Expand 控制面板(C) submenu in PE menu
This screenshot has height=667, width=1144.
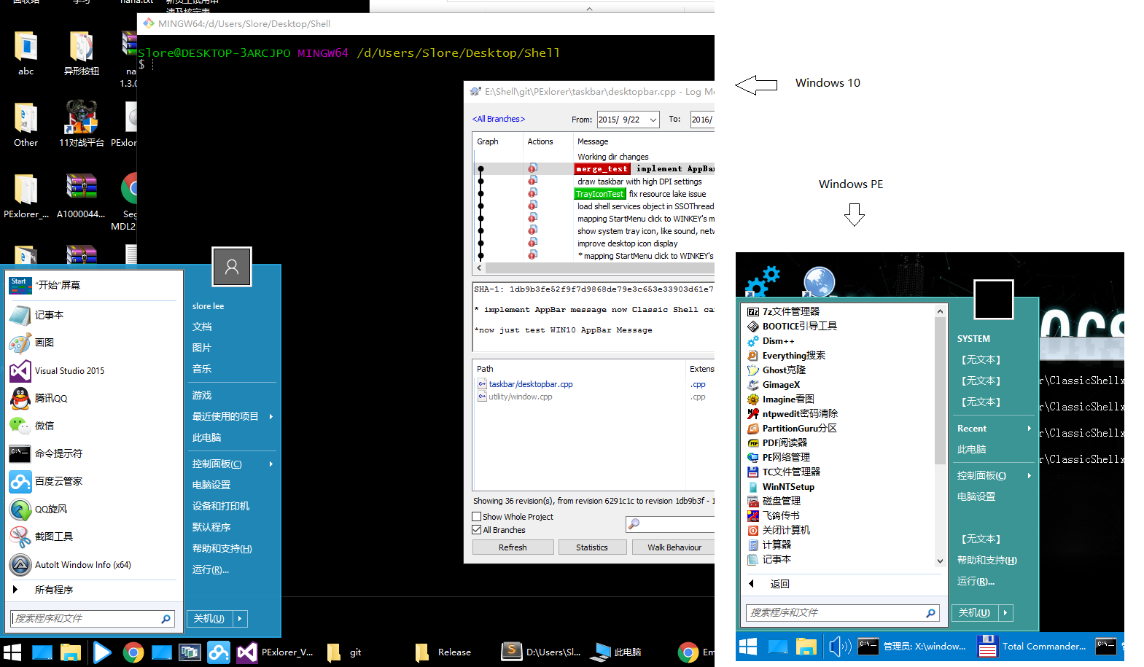tap(1030, 476)
